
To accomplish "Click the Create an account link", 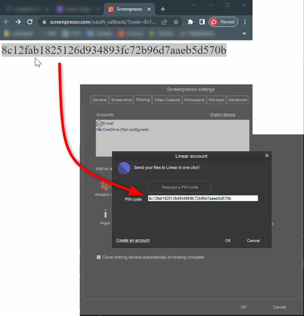I will pos(133,240).
